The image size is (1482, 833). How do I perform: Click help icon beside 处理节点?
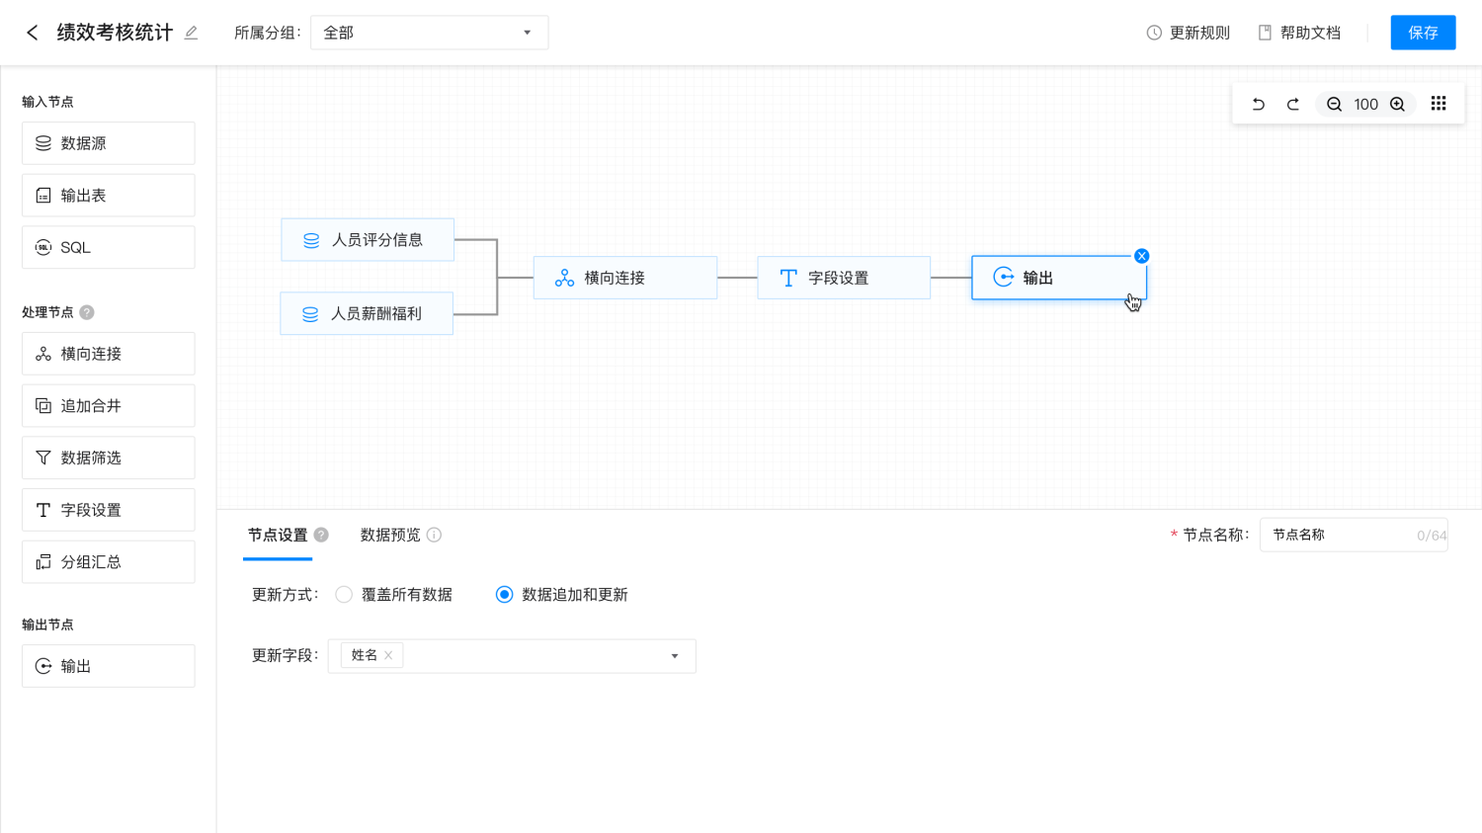tap(87, 312)
